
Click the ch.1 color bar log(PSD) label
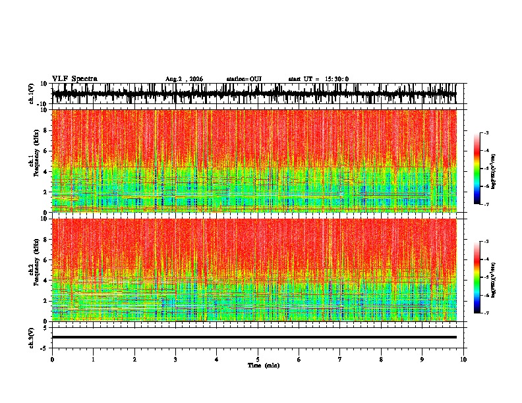494,171
